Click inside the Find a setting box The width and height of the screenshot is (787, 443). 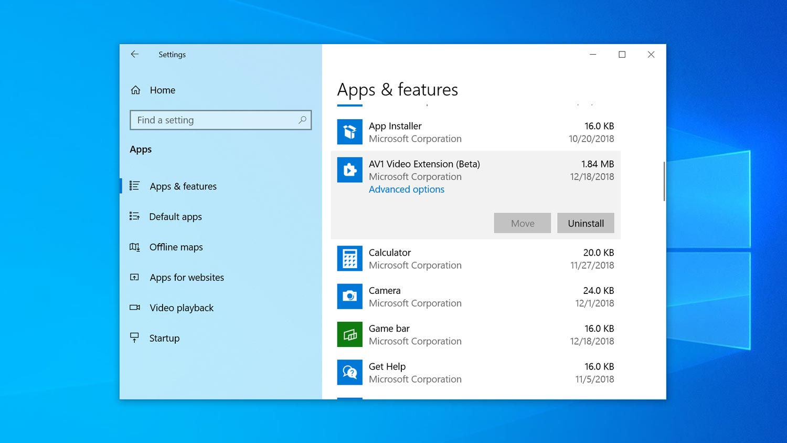(220, 120)
